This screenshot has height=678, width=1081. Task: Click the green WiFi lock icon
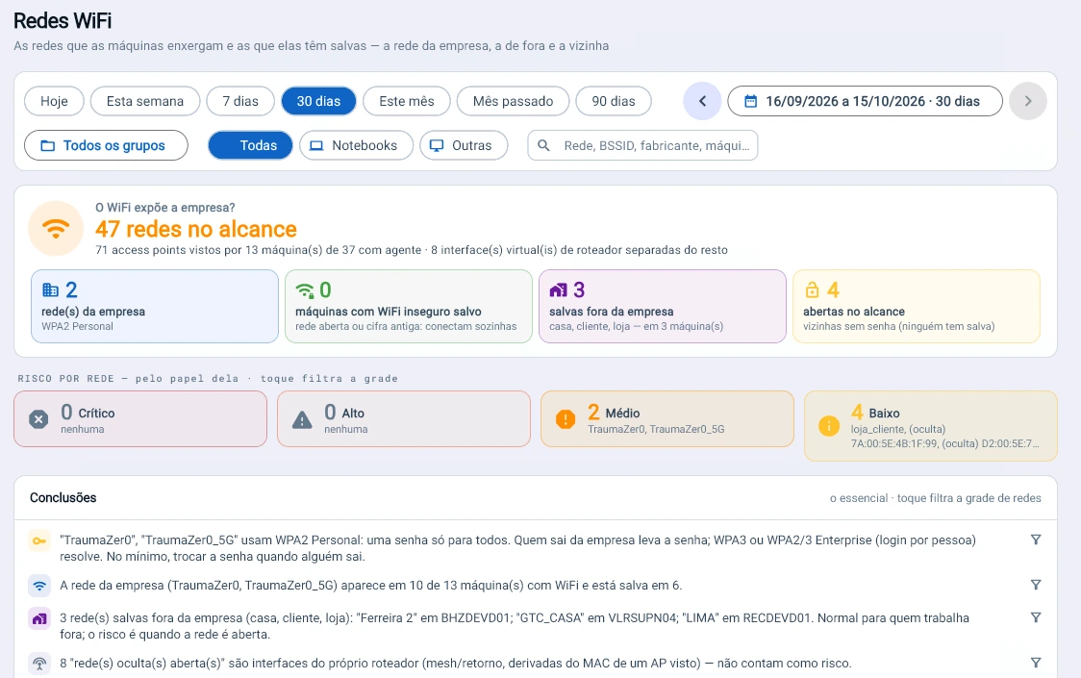click(x=305, y=290)
